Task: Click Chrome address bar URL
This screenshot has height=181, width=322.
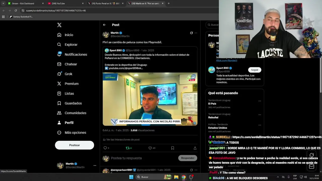Action: click(56, 11)
